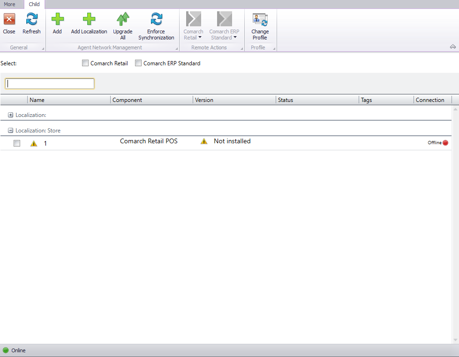This screenshot has width=459, height=357.
Task: Sort by the Name column header
Action: click(x=69, y=100)
